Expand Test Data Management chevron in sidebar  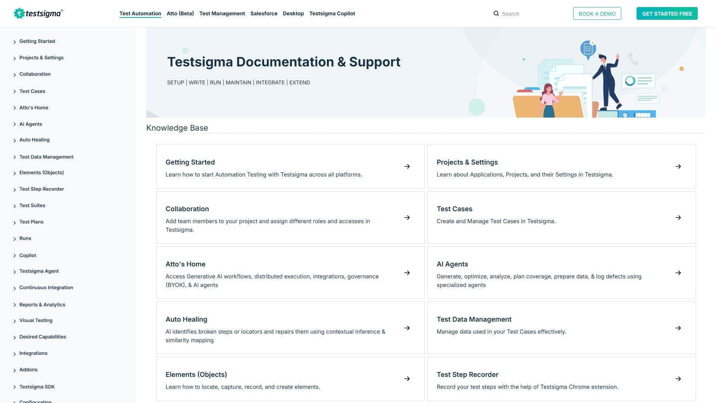pyautogui.click(x=15, y=157)
